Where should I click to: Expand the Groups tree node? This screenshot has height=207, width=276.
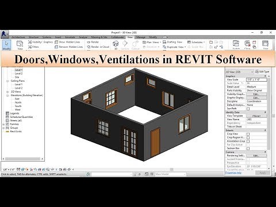pos(3,128)
